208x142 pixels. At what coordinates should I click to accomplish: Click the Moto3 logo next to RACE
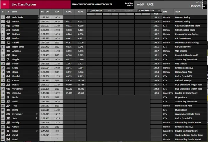[140, 5]
